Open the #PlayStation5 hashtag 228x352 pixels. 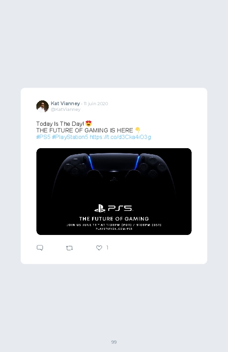click(70, 137)
